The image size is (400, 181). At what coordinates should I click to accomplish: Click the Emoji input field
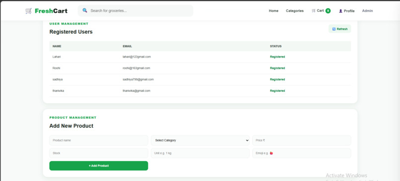[302, 153]
